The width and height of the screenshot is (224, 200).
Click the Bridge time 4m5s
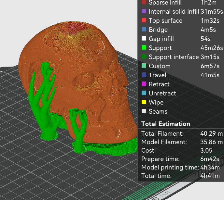(x=208, y=30)
